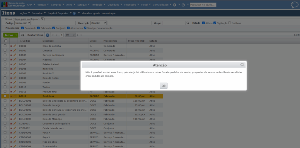Screen dimensions: 300x148
Task: Edit item COB0001 Cobertura de brigadeiro
Action: (x=15, y=123)
